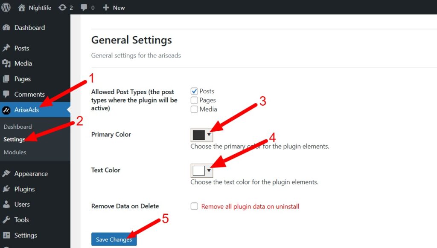Uncheck the Posts post type checkbox
437x248 pixels.
coord(194,91)
